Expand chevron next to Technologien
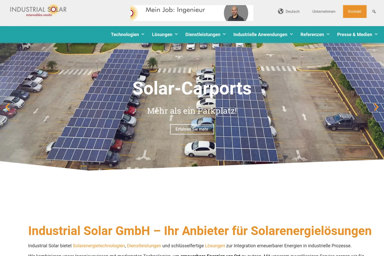This screenshot has width=384, height=256. tap(143, 34)
